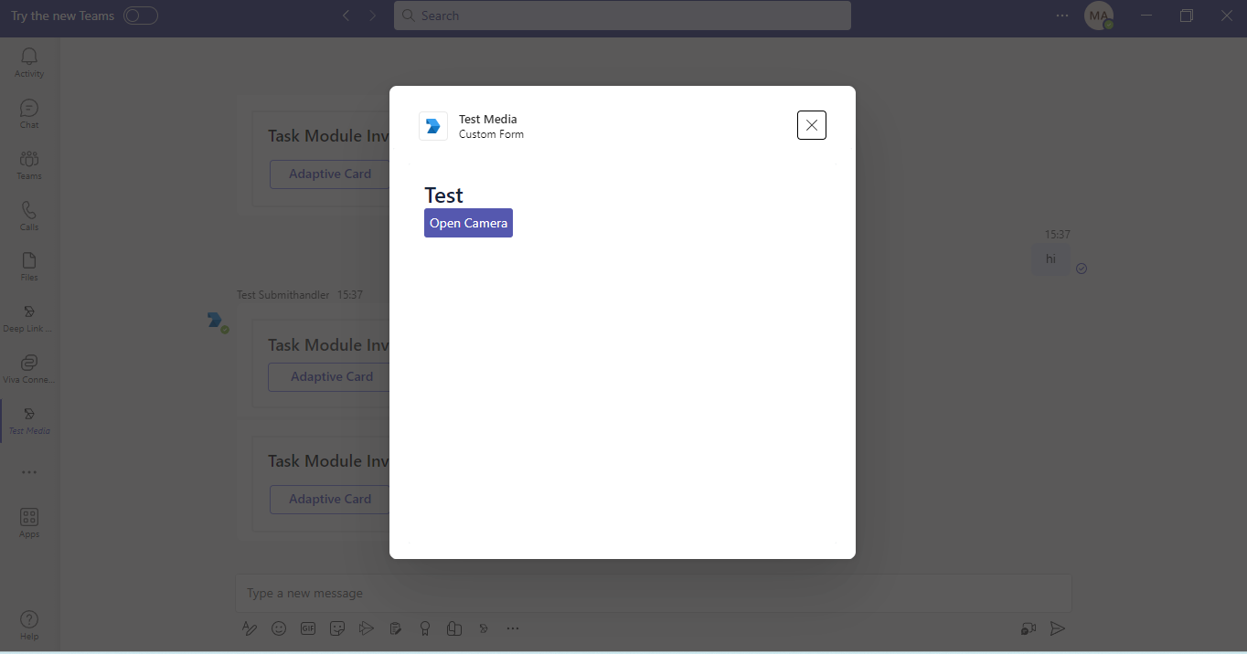Record a video clip
The height and width of the screenshot is (654, 1247).
1027,628
